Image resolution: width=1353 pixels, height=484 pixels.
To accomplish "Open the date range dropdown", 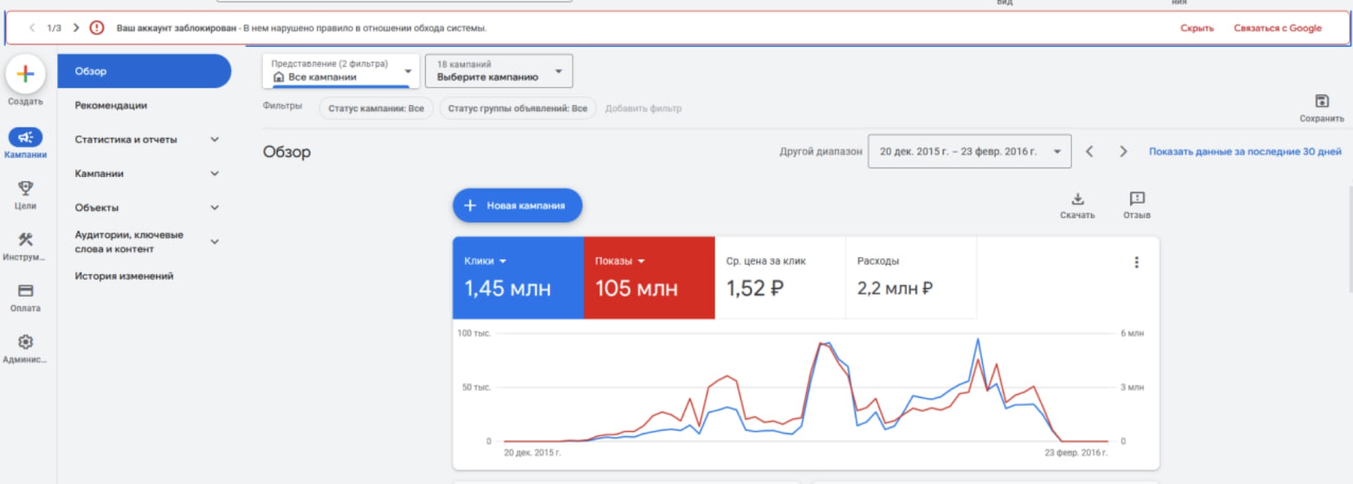I will click(969, 152).
